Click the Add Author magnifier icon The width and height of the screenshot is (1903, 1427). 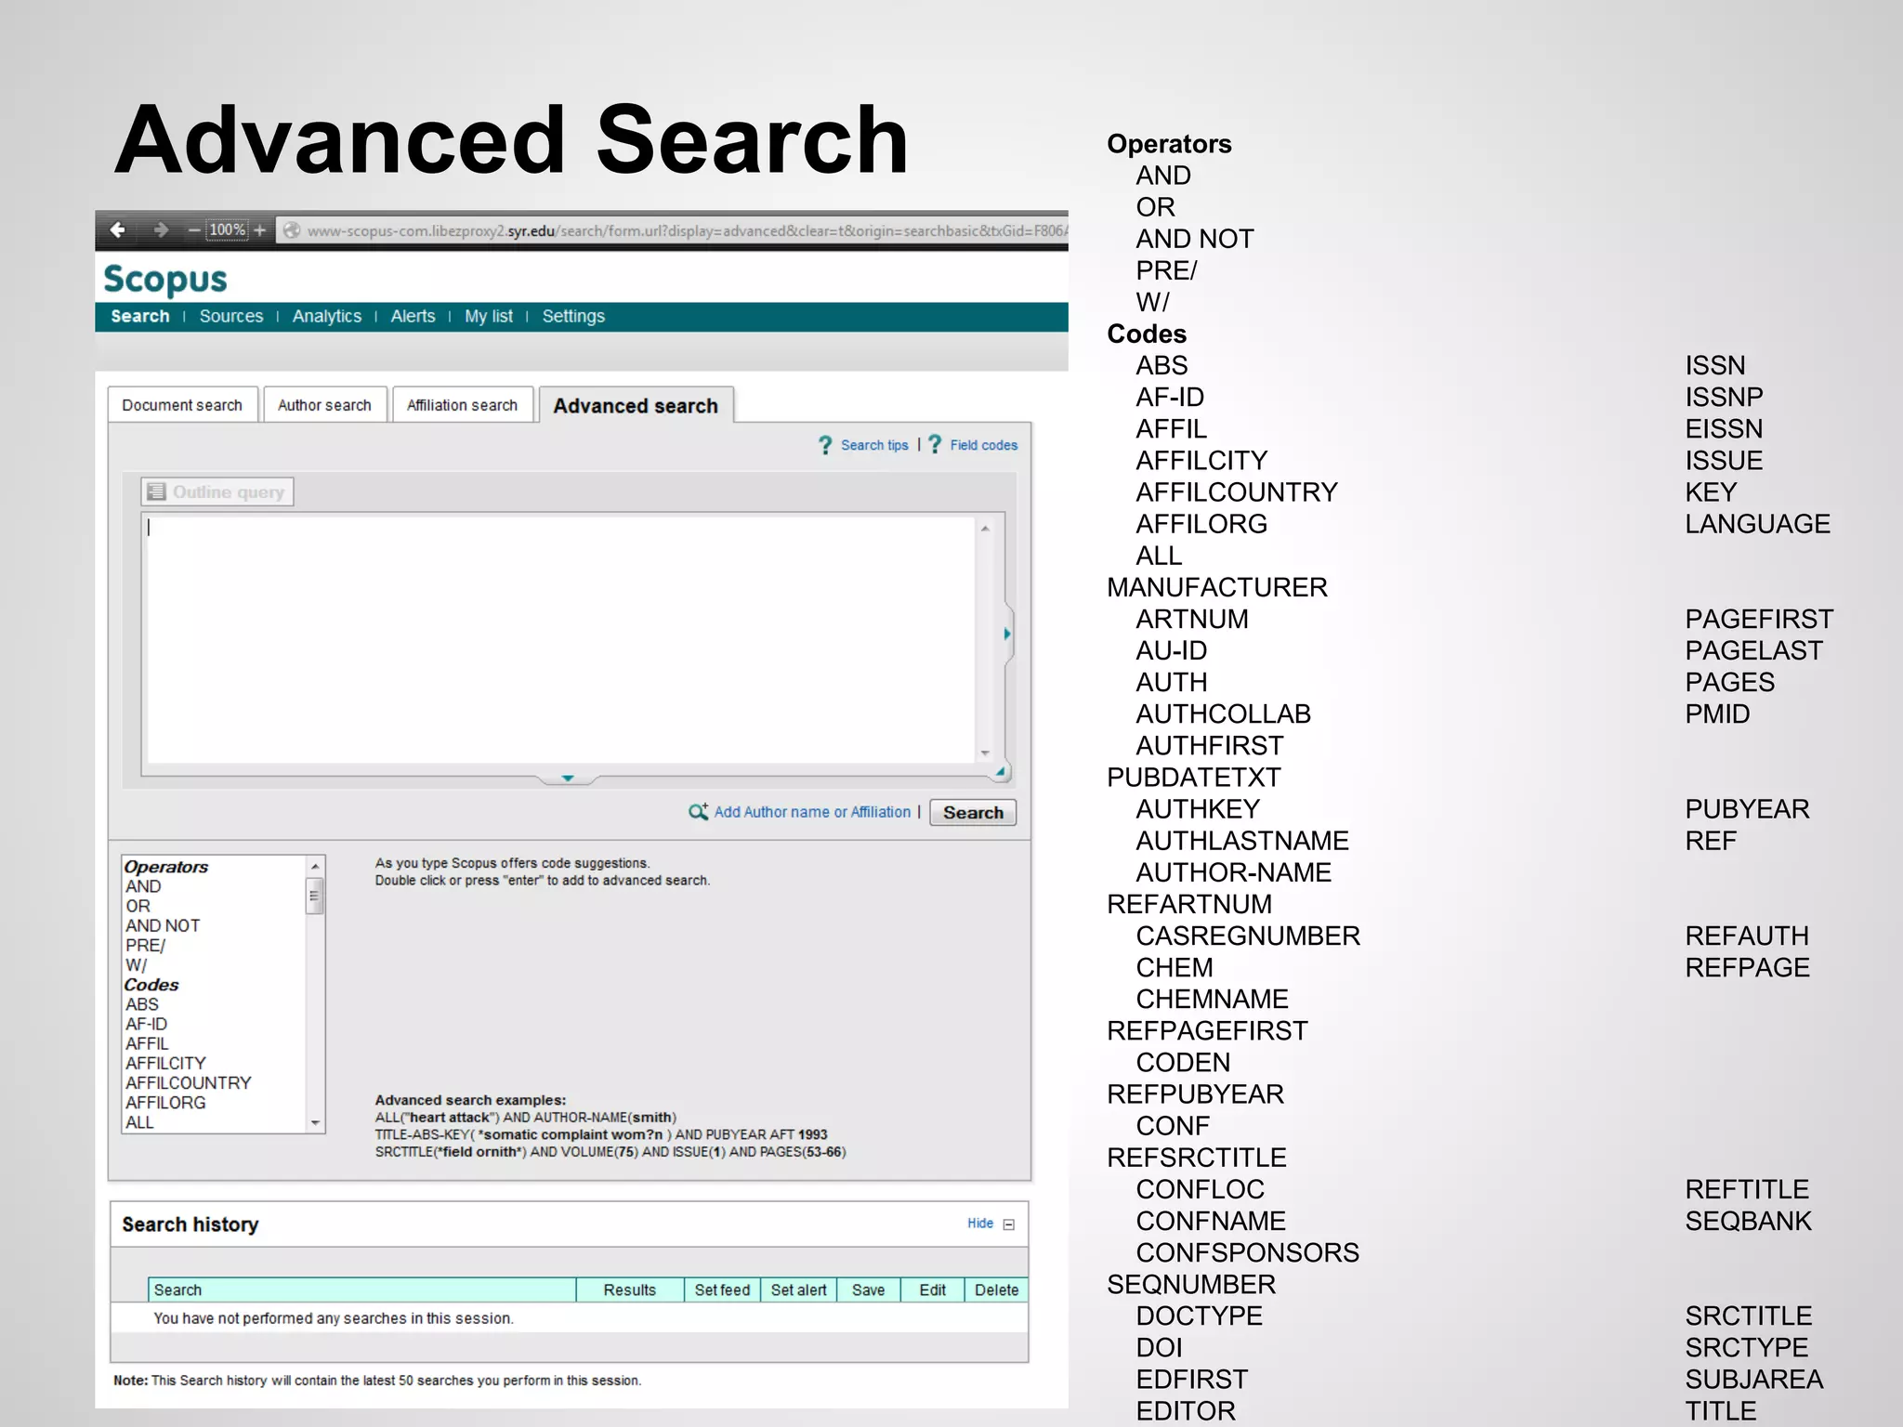(x=698, y=812)
